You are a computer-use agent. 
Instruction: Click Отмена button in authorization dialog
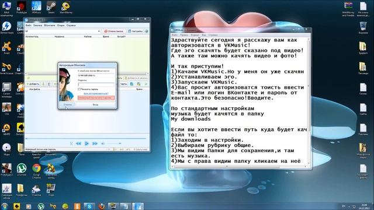click(x=68, y=104)
